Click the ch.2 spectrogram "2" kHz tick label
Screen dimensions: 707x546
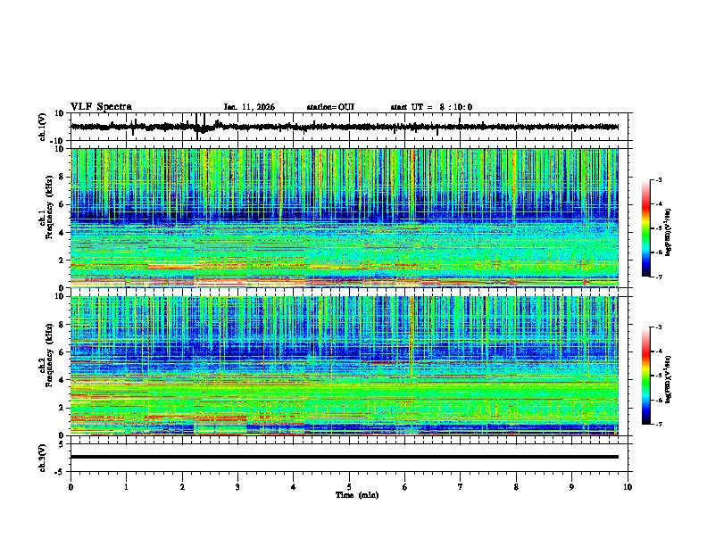62,408
